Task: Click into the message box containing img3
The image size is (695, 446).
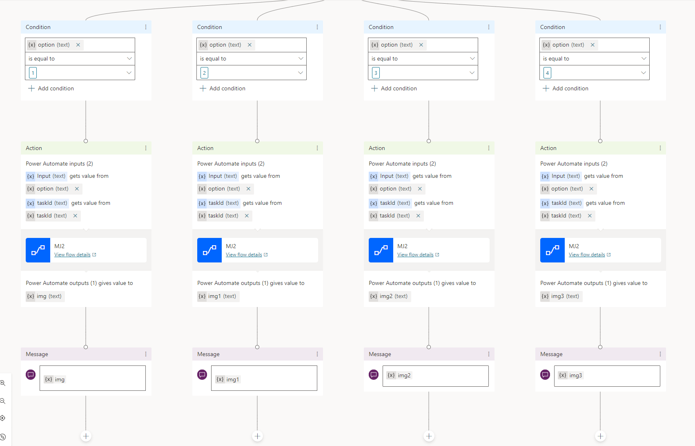Action: tap(607, 376)
